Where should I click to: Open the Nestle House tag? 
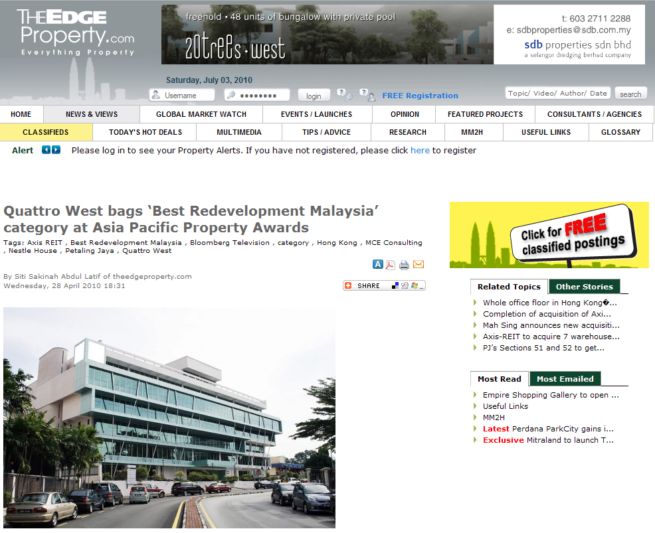(33, 250)
